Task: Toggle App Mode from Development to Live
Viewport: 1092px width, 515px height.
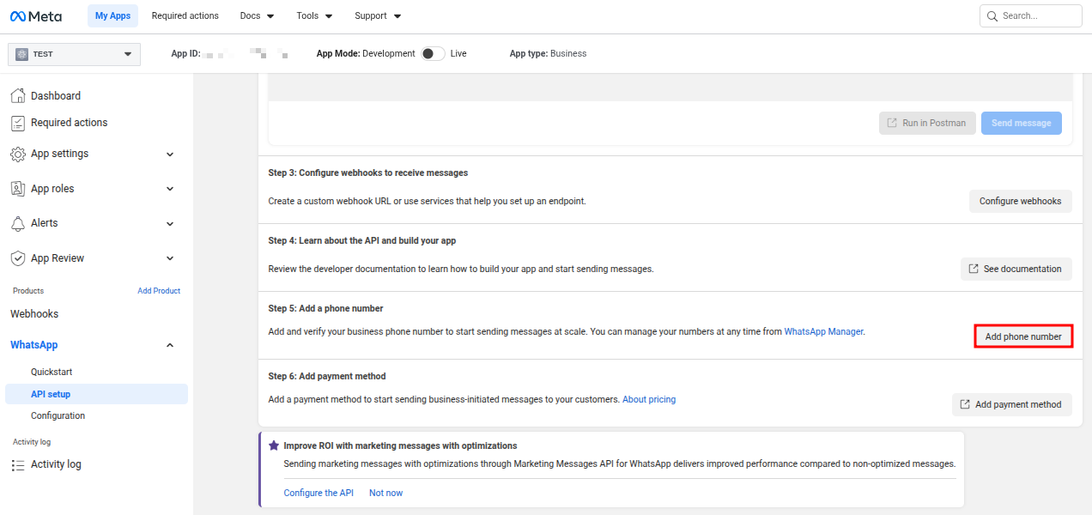Action: coord(433,53)
